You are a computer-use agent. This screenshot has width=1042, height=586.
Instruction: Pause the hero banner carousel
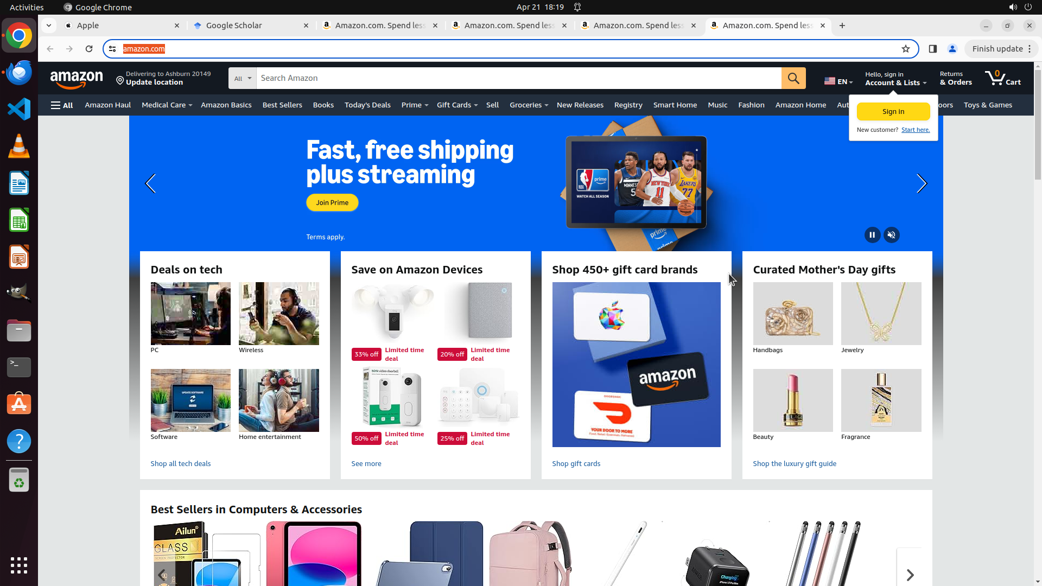[x=872, y=235]
